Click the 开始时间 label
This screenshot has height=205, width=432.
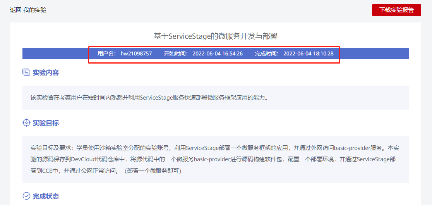pos(177,53)
